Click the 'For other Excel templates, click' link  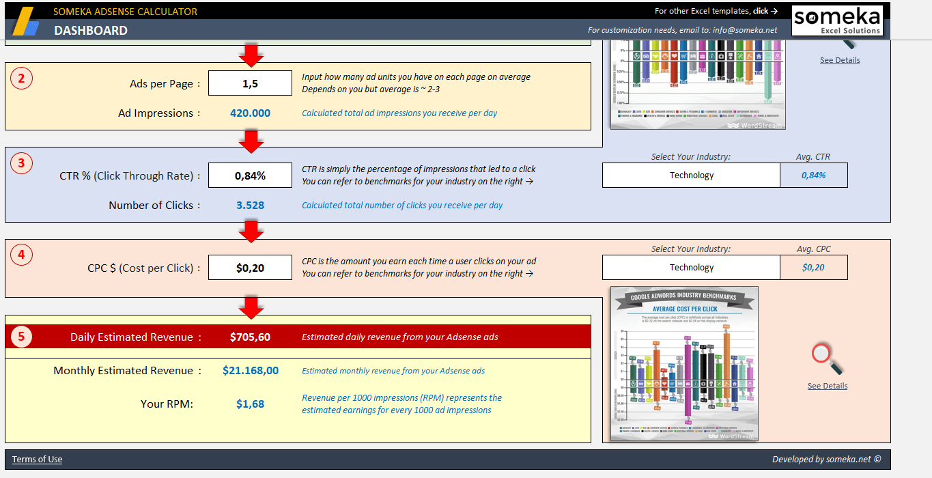pyautogui.click(x=716, y=11)
